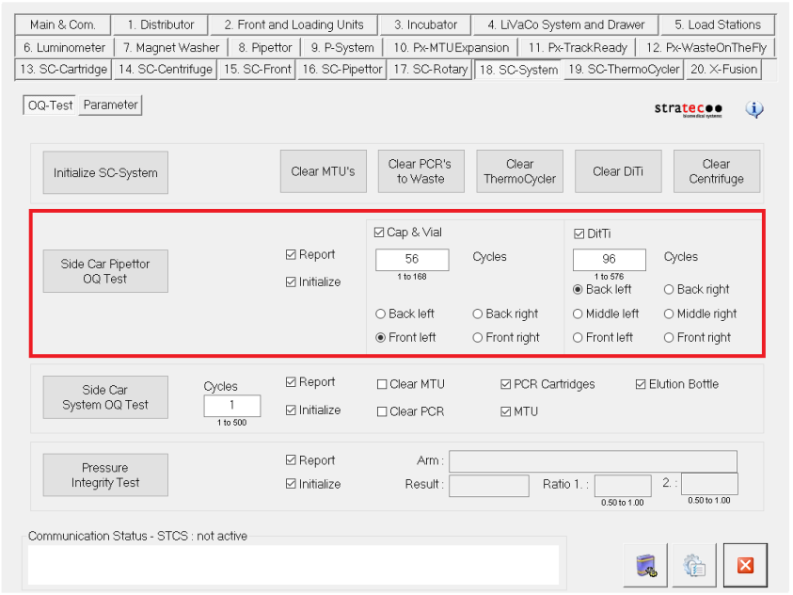Uncheck Report for Side Car Pipettor test
Viewport: 793px width, 595px height.
pos(292,255)
